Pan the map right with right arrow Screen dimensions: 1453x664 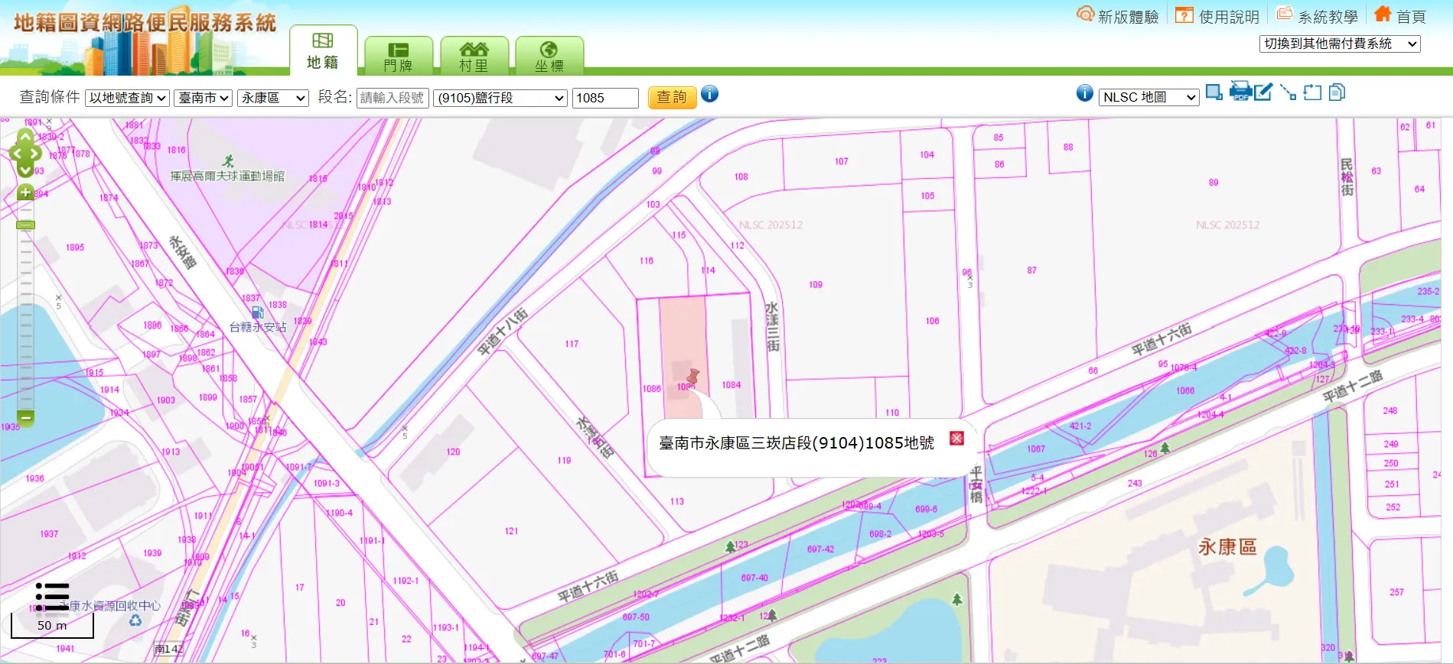34,154
